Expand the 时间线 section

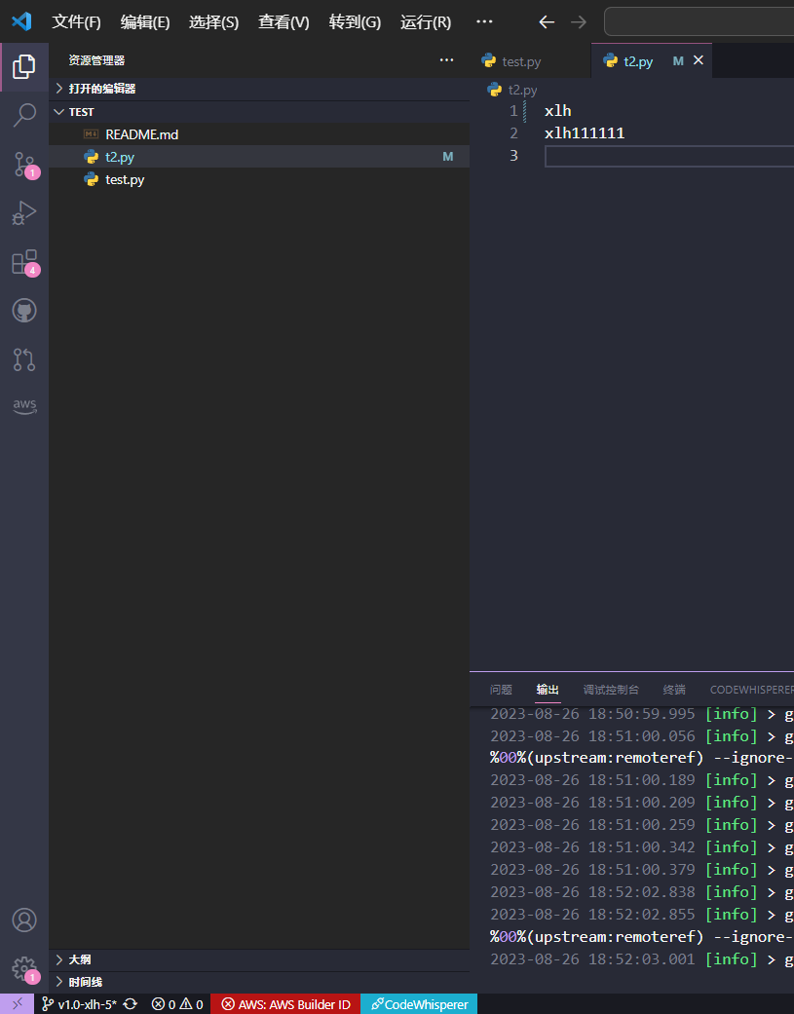tap(259, 982)
